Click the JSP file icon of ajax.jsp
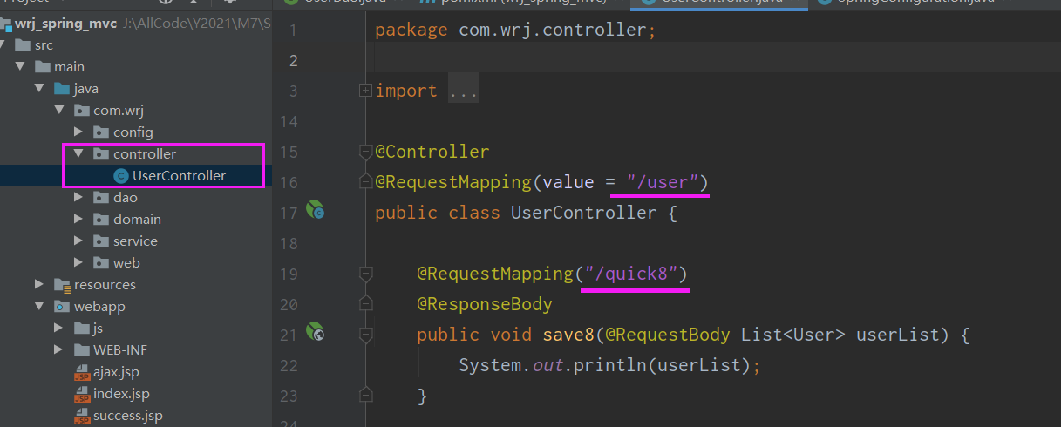The width and height of the screenshot is (1061, 427). tap(82, 372)
